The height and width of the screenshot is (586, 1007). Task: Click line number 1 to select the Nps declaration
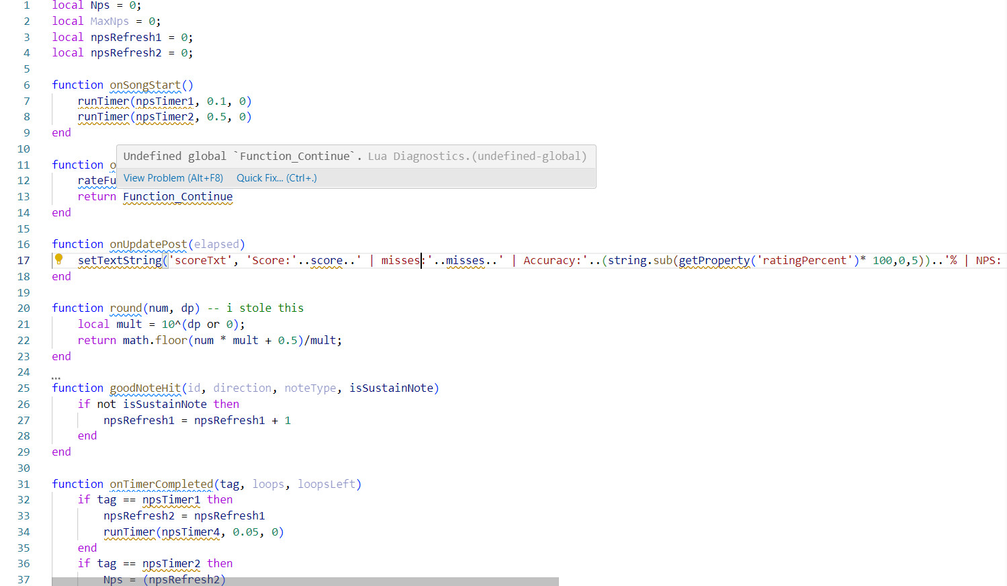coord(26,5)
